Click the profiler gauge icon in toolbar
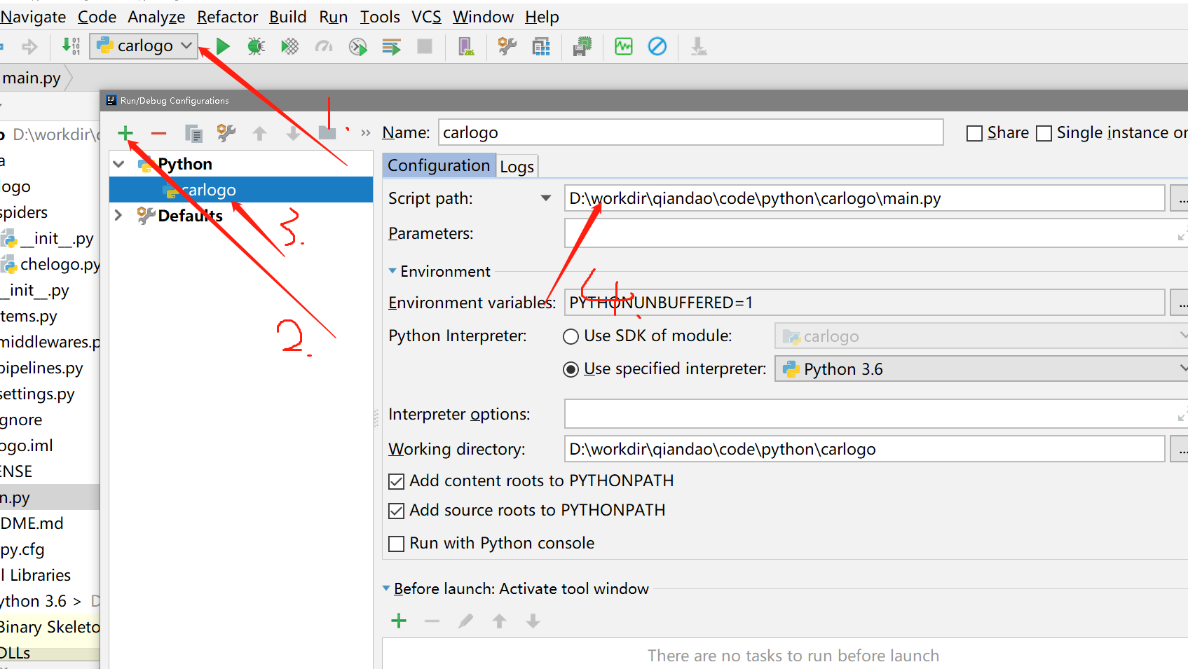Image resolution: width=1188 pixels, height=669 pixels. click(323, 46)
